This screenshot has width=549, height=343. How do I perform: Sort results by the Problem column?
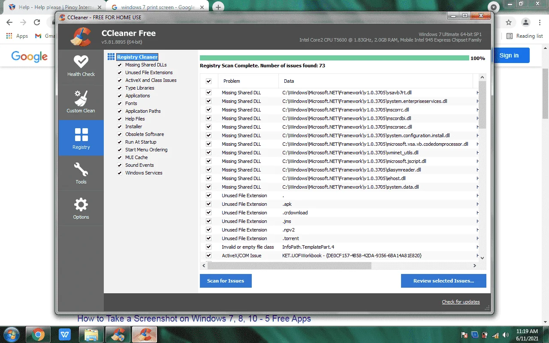(x=248, y=81)
